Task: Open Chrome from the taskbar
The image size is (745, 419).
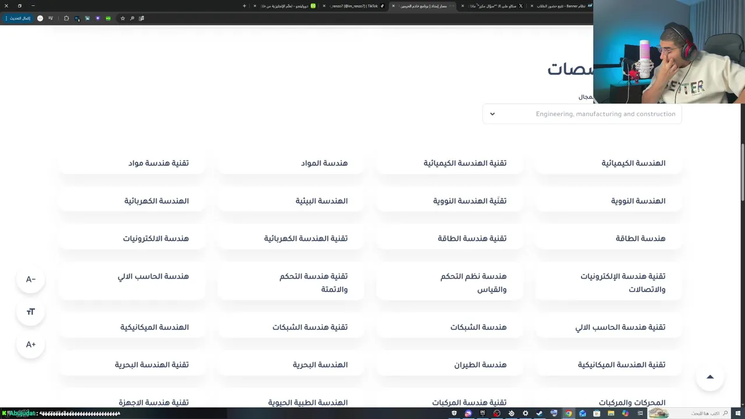Action: [x=569, y=413]
